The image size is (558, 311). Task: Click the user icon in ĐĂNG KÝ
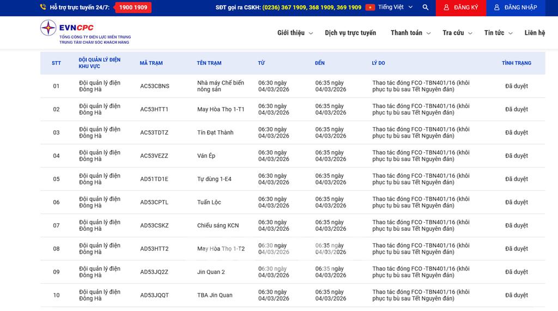(446, 8)
